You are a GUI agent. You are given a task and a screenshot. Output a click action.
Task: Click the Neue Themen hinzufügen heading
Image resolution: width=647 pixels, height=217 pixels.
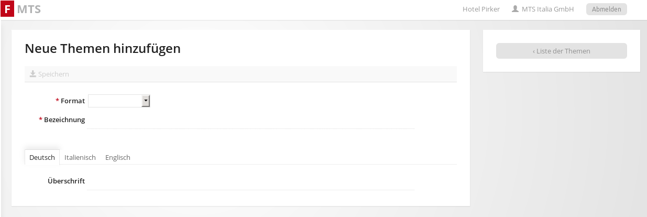coord(103,49)
